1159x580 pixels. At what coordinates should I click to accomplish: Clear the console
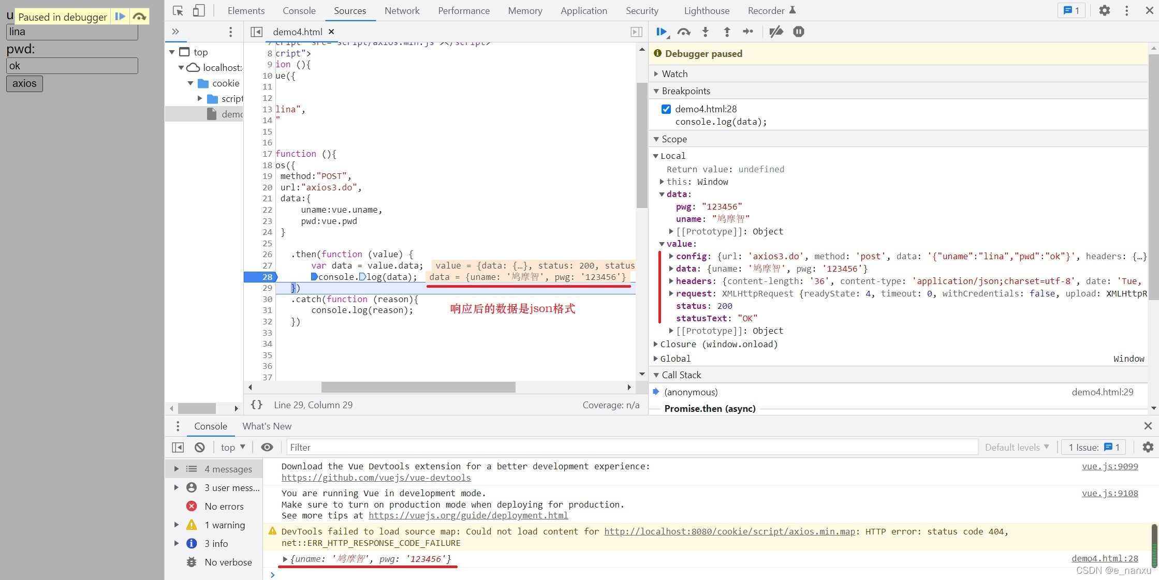(x=200, y=447)
